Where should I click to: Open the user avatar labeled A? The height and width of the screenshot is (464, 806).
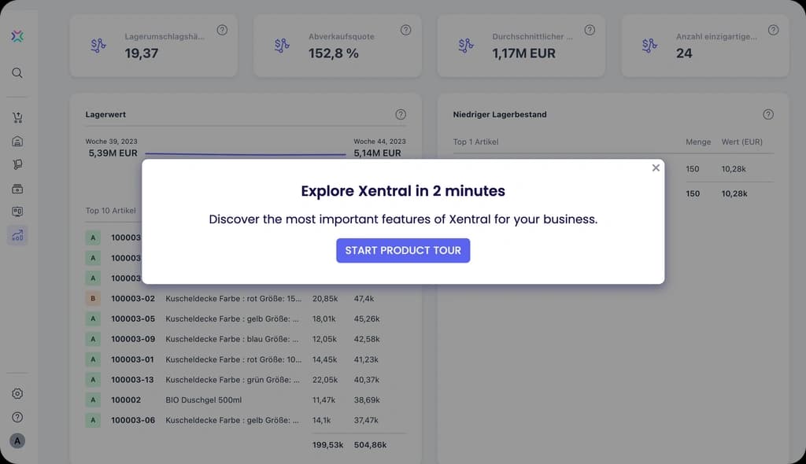click(x=17, y=441)
